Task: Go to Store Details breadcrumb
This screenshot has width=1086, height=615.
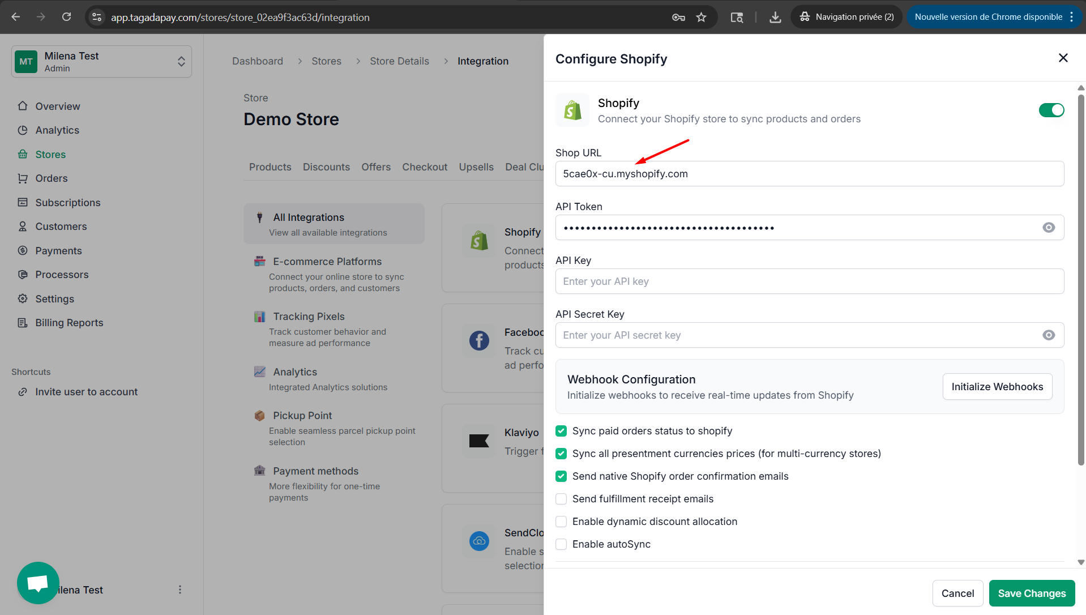Action: [x=399, y=61]
